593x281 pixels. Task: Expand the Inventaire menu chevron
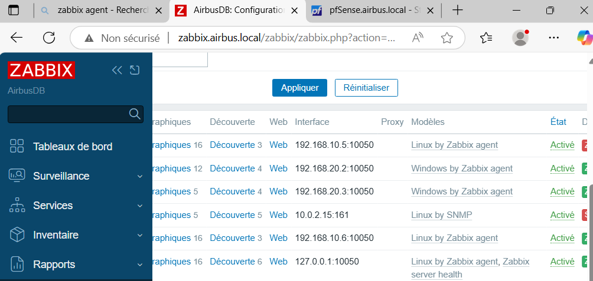[x=140, y=235]
